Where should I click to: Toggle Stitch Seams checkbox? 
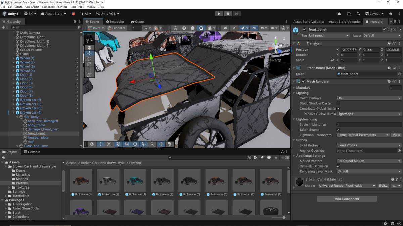(x=338, y=130)
